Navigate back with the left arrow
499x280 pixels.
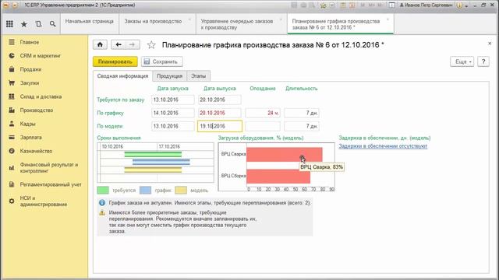click(119, 44)
